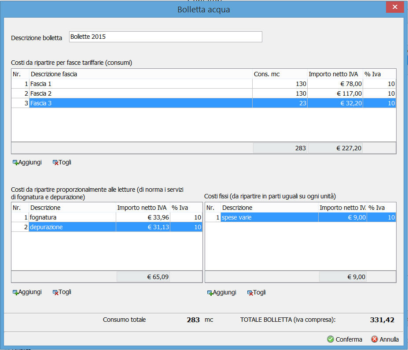Click the € 32,20 amount cell
The height and width of the screenshot is (350, 408).
[335, 103]
